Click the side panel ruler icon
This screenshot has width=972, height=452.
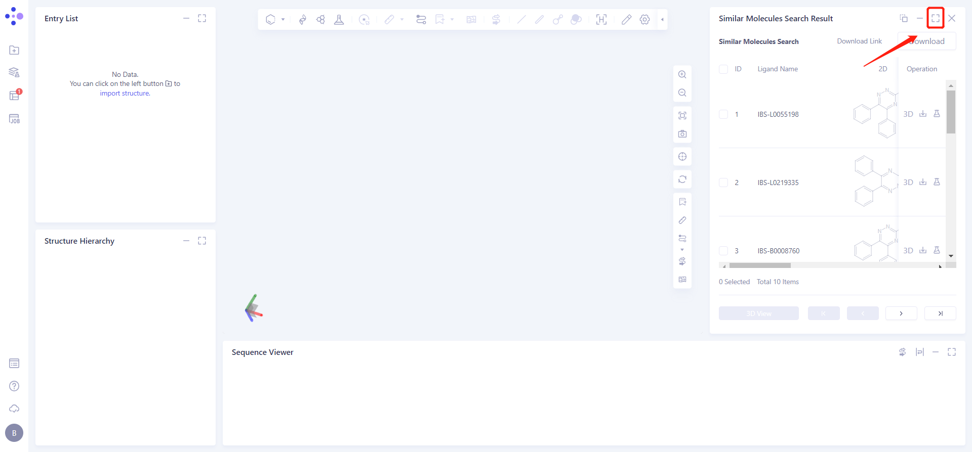682,220
